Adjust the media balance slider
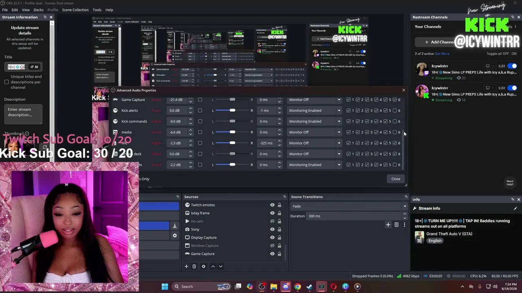This screenshot has height=293, width=522. 232,132
